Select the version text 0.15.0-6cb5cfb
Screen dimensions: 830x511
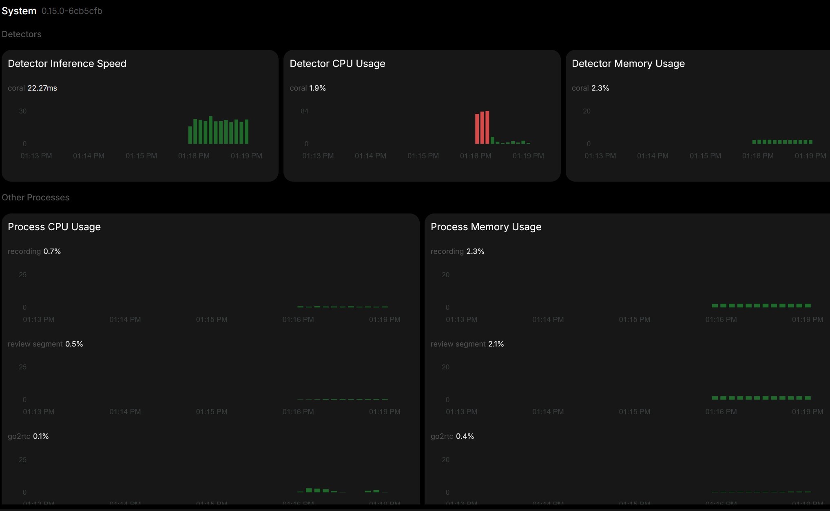click(72, 11)
